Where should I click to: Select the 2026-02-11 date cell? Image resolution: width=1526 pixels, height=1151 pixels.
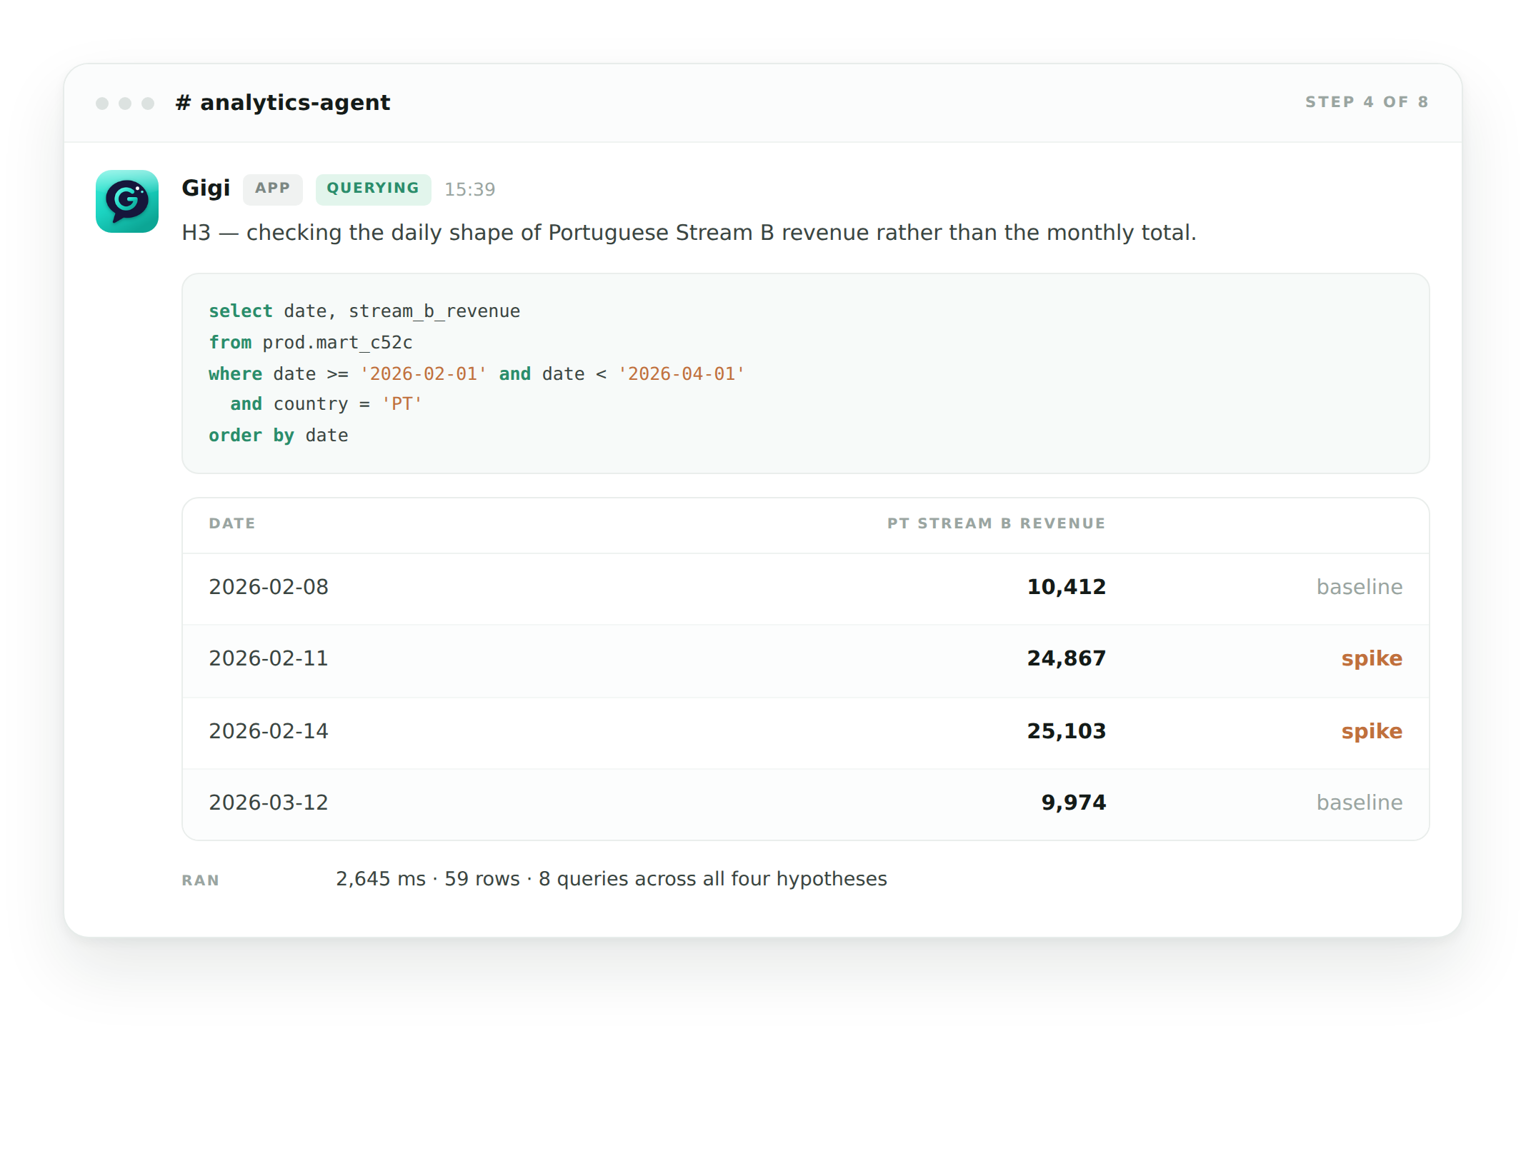[269, 658]
